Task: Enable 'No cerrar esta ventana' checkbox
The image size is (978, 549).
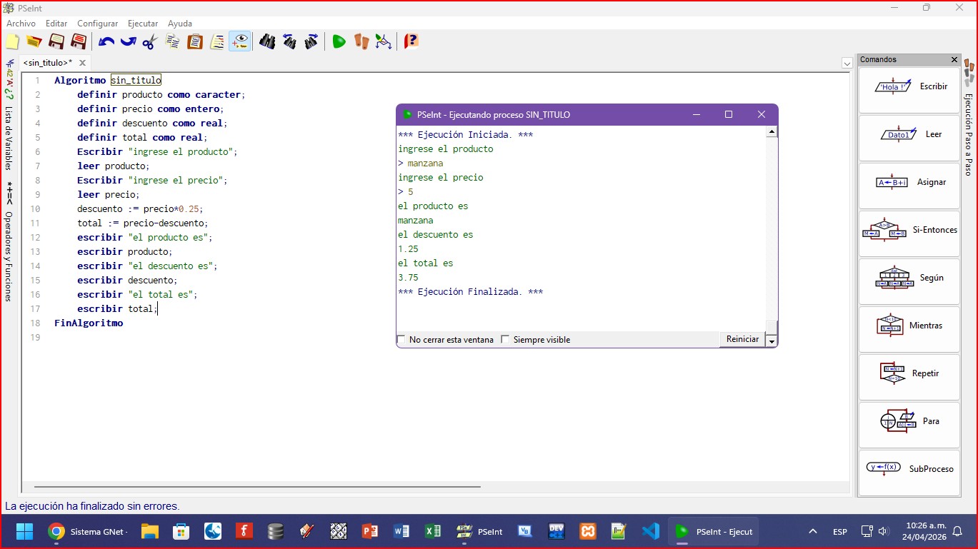Action: point(401,340)
